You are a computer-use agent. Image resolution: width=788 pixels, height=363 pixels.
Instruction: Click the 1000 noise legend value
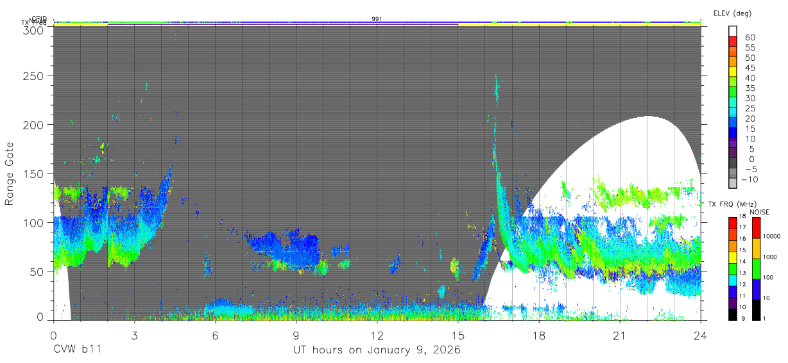[771, 257]
